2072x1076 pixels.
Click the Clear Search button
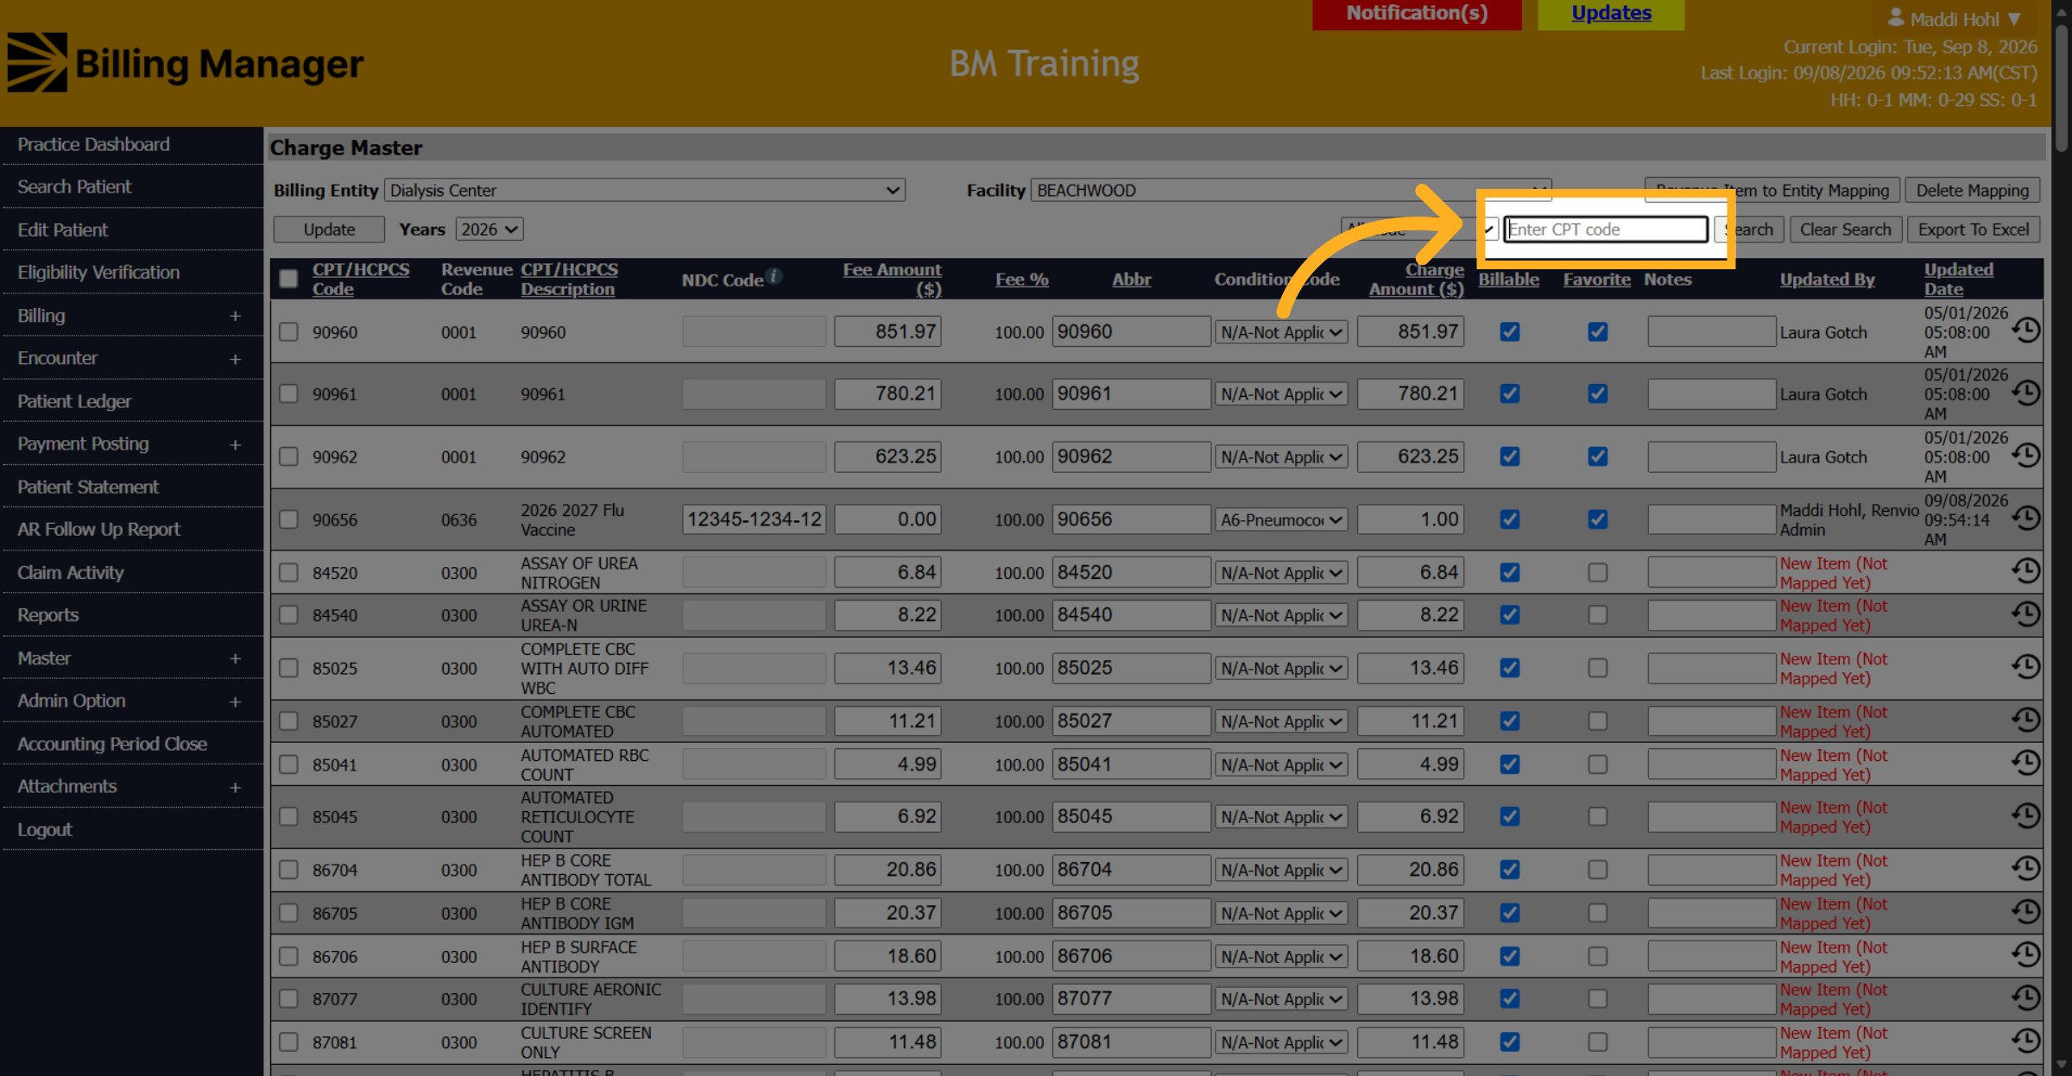point(1845,229)
